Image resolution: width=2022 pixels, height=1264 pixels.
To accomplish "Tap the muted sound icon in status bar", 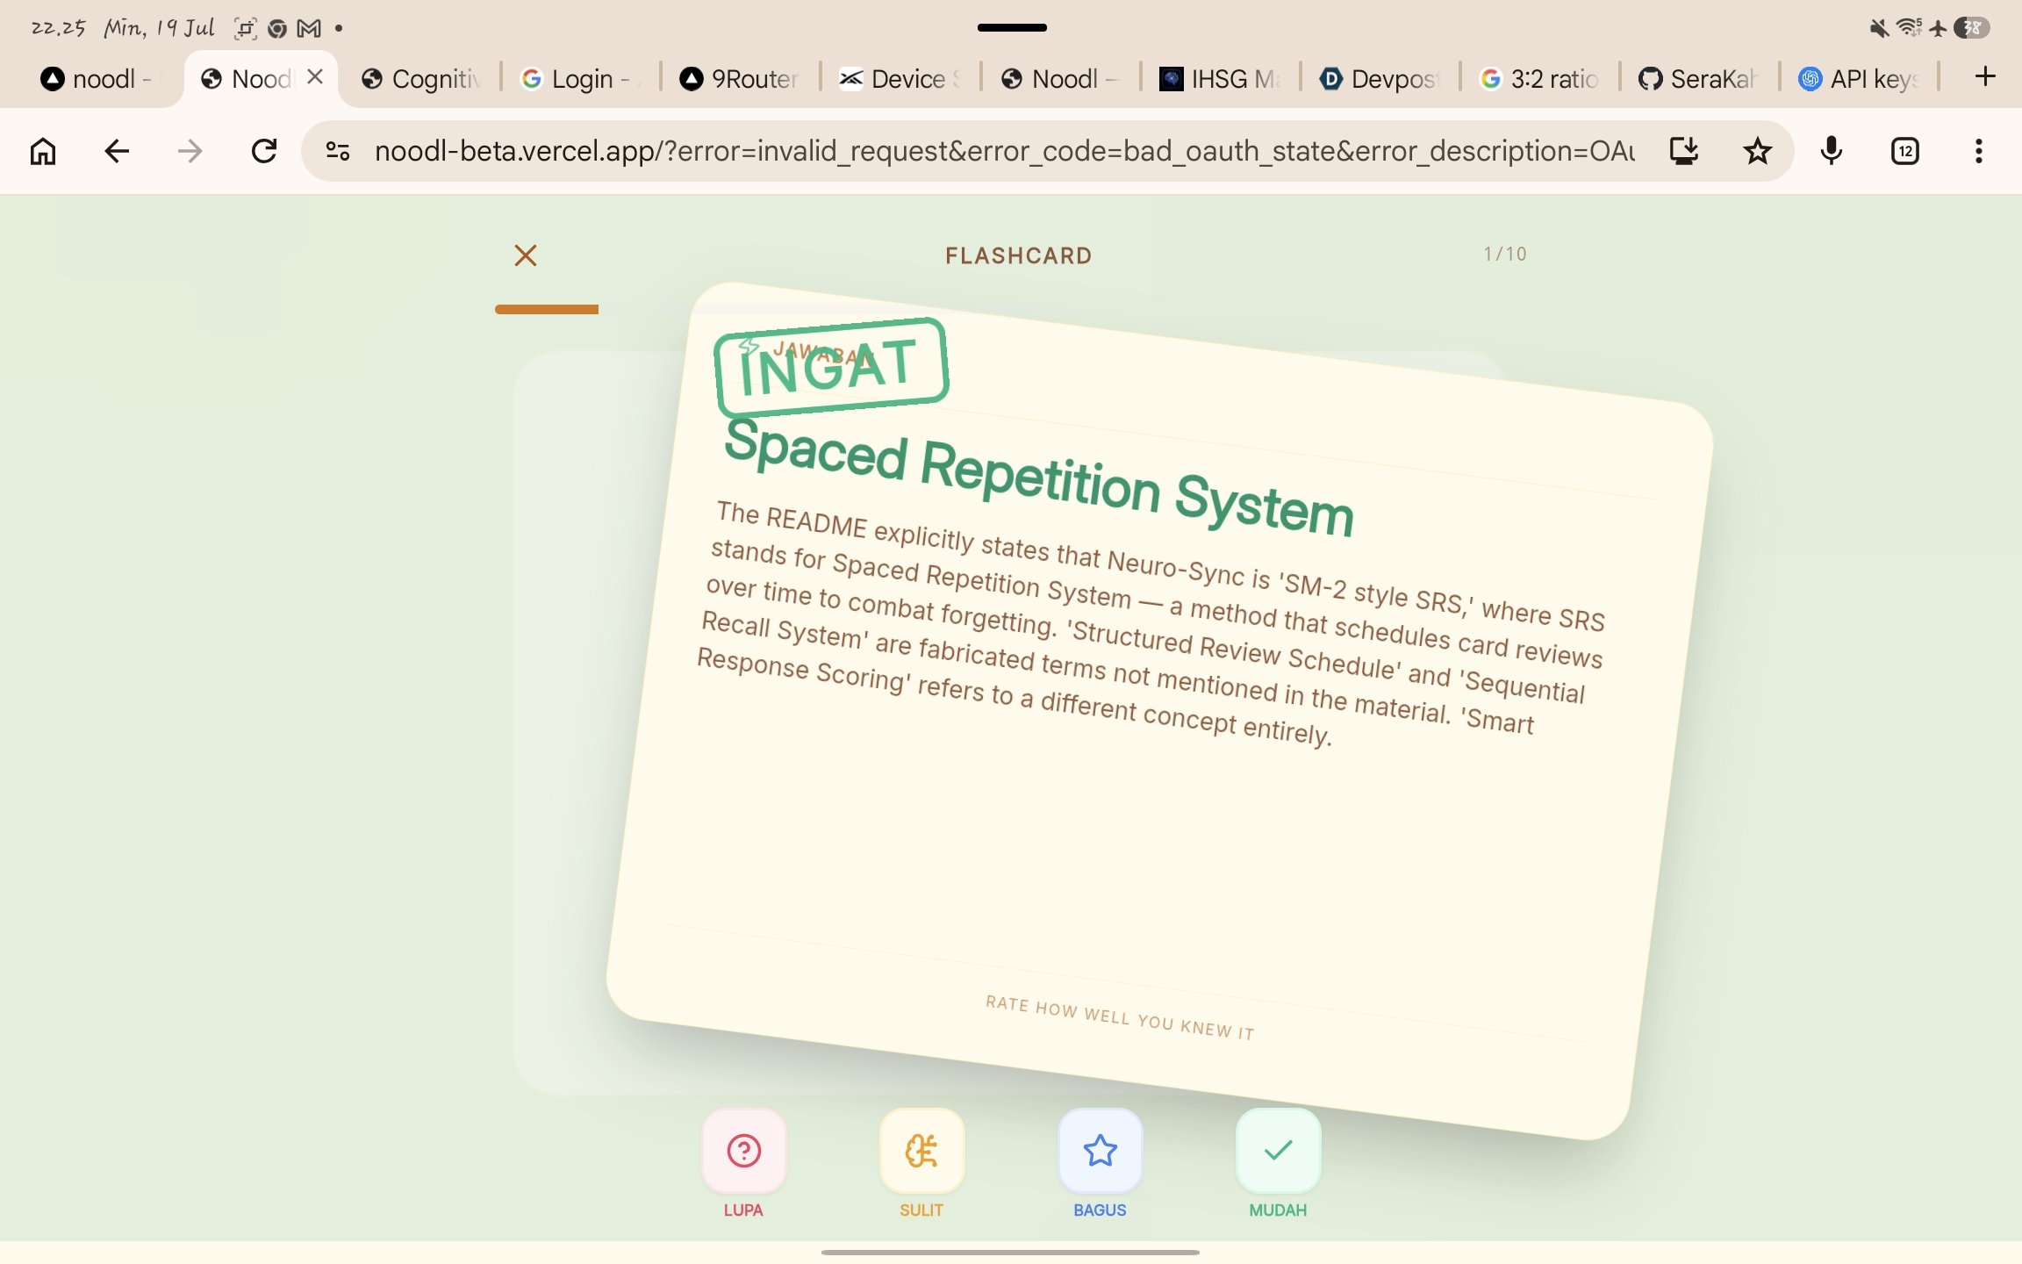I will (x=1879, y=28).
